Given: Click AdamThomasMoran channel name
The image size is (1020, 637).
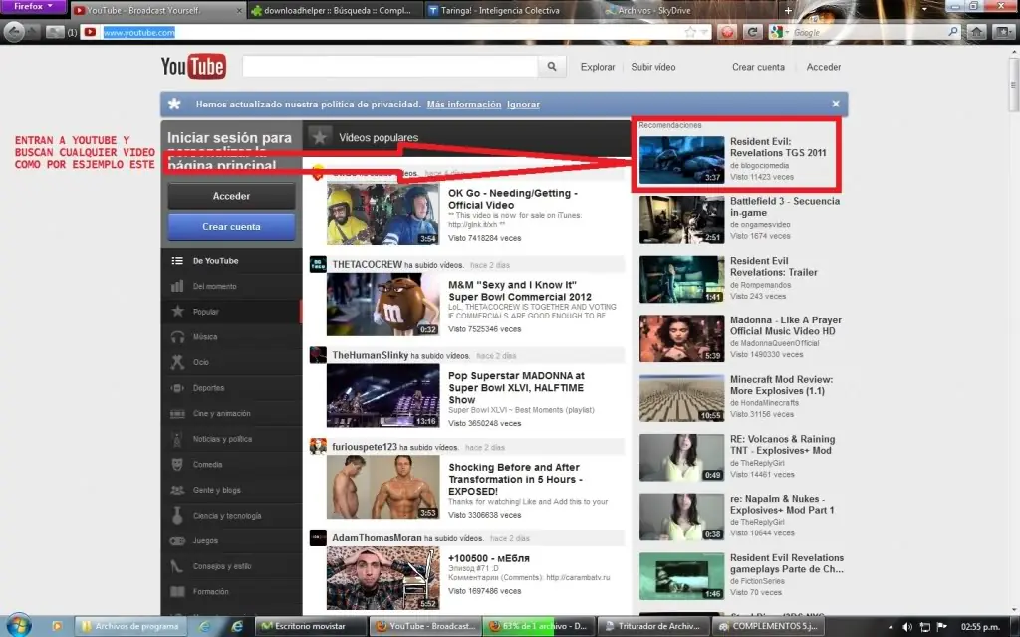Looking at the screenshot, I should coord(377,538).
